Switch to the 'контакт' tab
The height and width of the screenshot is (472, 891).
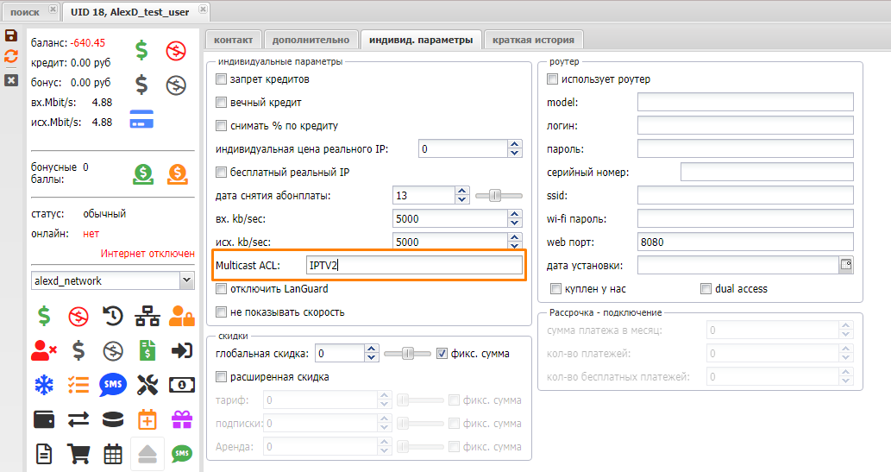pos(233,40)
